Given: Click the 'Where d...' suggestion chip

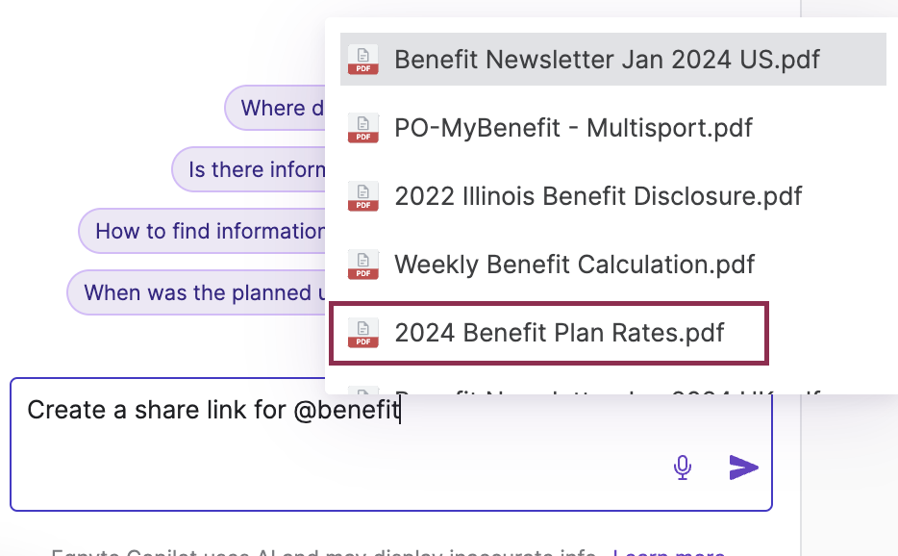Looking at the screenshot, I should click(275, 108).
